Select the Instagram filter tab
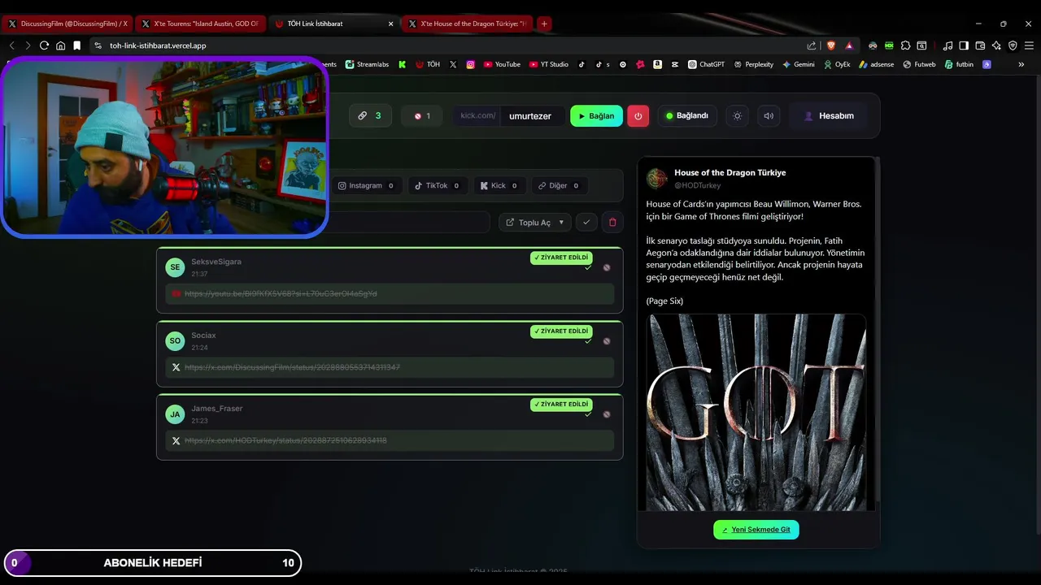Image resolution: width=1041 pixels, height=585 pixels. 366,185
